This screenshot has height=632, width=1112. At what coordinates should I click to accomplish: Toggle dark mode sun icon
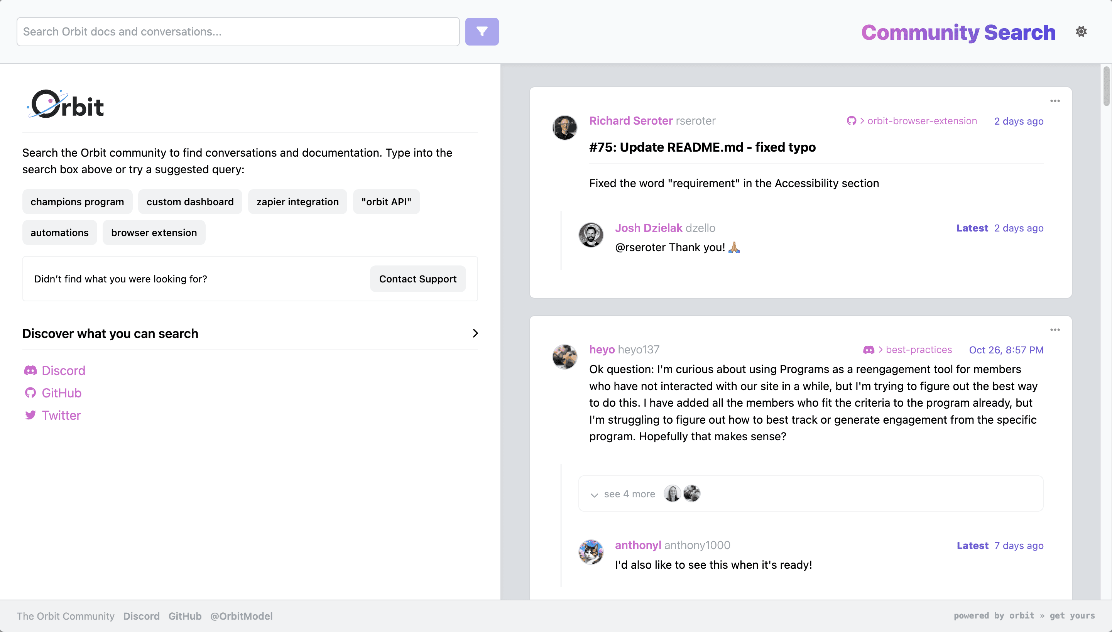[1081, 32]
